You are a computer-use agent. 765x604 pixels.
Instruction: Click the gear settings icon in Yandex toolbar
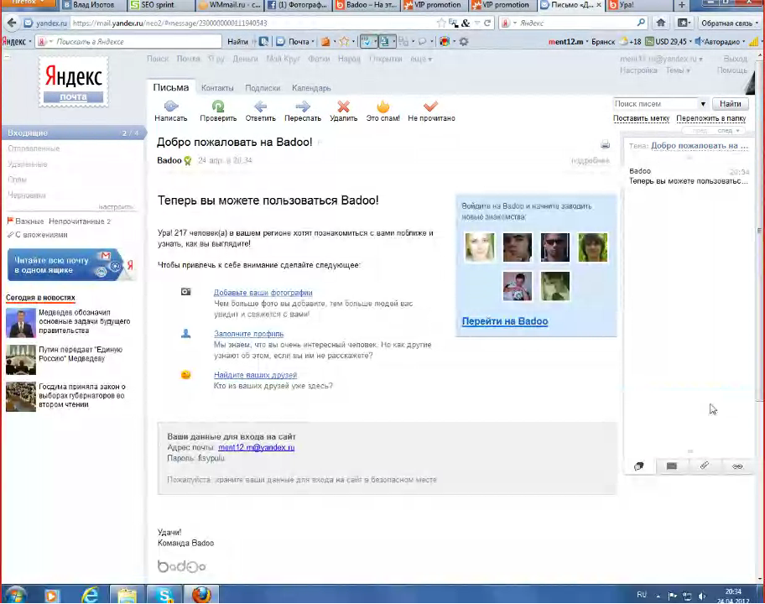coord(464,41)
